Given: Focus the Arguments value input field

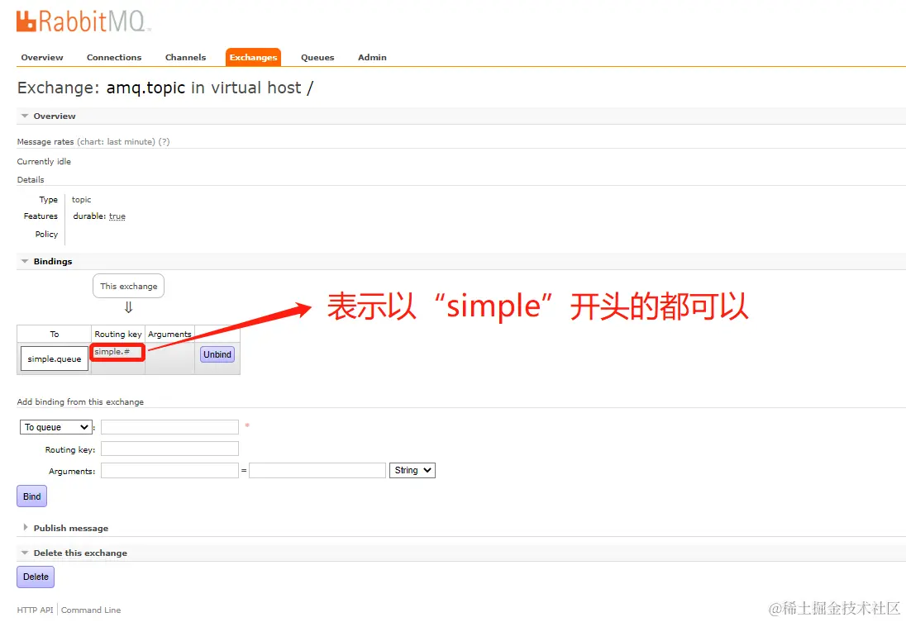Looking at the screenshot, I should click(x=317, y=470).
